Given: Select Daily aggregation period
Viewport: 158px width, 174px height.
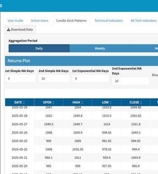Looking at the screenshot, I should point(39,49).
